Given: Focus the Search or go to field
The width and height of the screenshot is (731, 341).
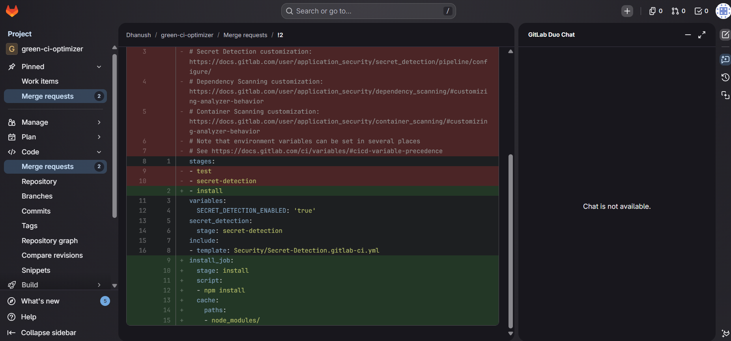Looking at the screenshot, I should (x=368, y=11).
